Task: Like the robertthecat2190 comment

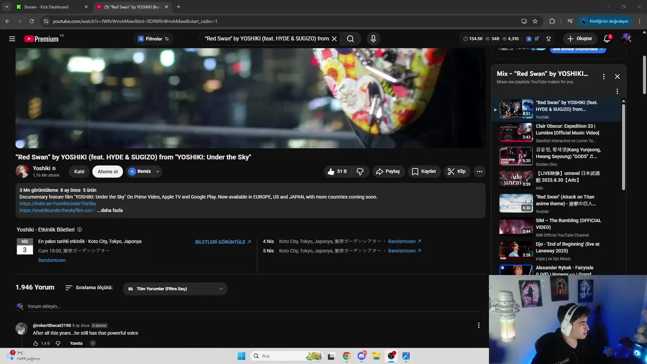Action: pos(36,343)
